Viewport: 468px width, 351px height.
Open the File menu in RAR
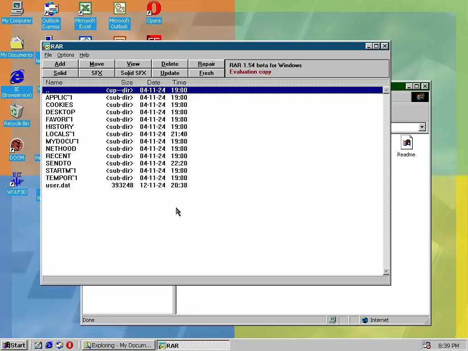point(48,55)
